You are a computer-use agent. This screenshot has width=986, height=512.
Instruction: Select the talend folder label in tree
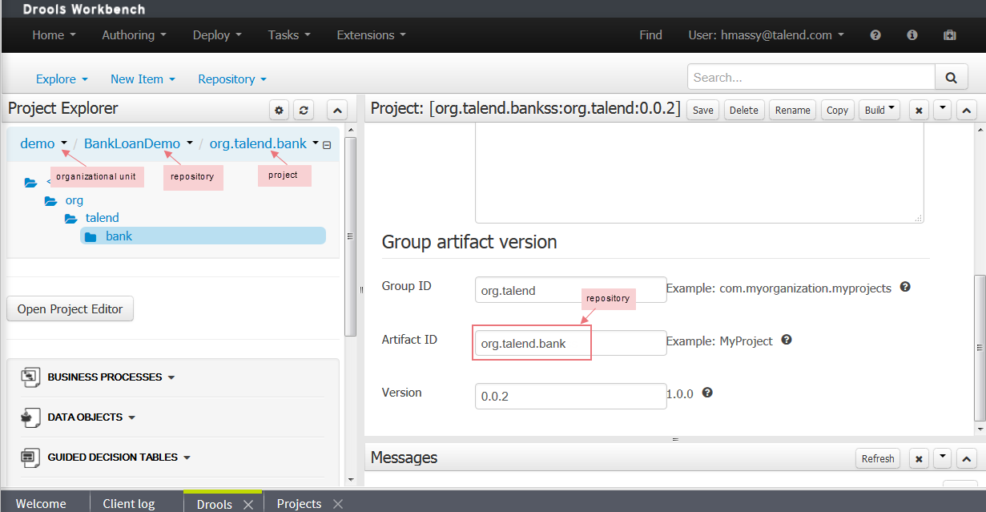[103, 218]
